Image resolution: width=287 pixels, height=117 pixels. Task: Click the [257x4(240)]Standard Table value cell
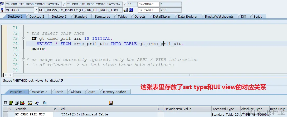pyautogui.click(x=109, y=114)
